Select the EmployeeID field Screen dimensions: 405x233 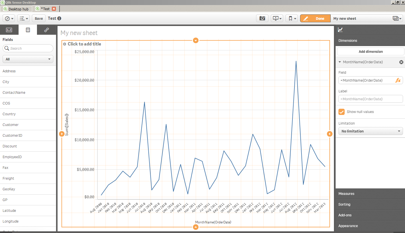[28, 157]
